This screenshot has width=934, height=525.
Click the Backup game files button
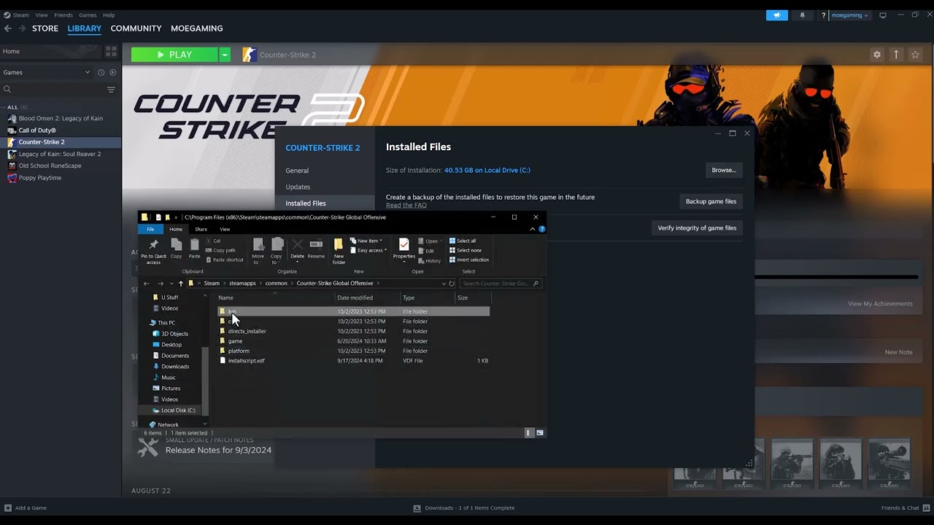coord(711,201)
